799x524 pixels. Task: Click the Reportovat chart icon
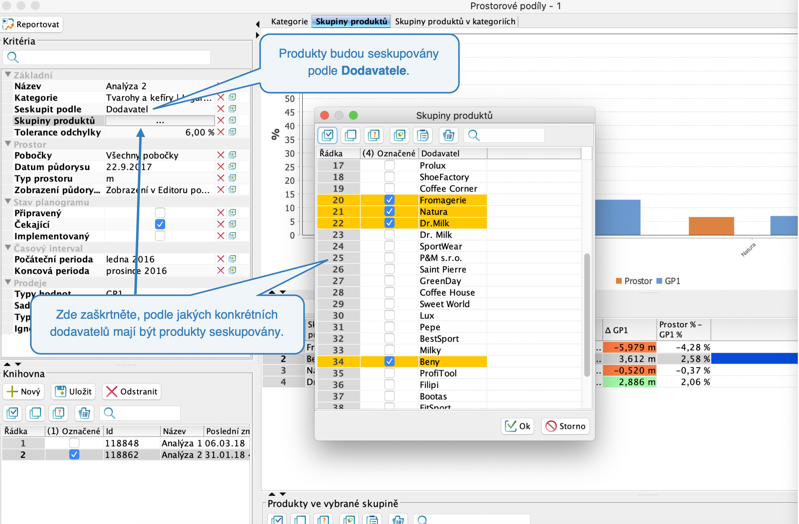pyautogui.click(x=8, y=24)
